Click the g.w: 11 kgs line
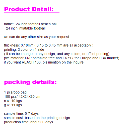 pos(13,105)
